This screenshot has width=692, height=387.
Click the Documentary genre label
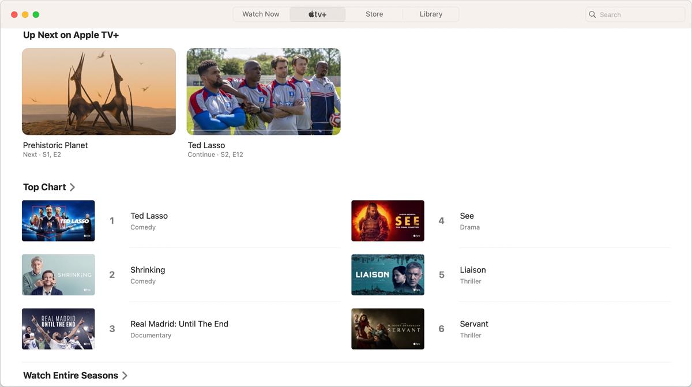coord(151,335)
